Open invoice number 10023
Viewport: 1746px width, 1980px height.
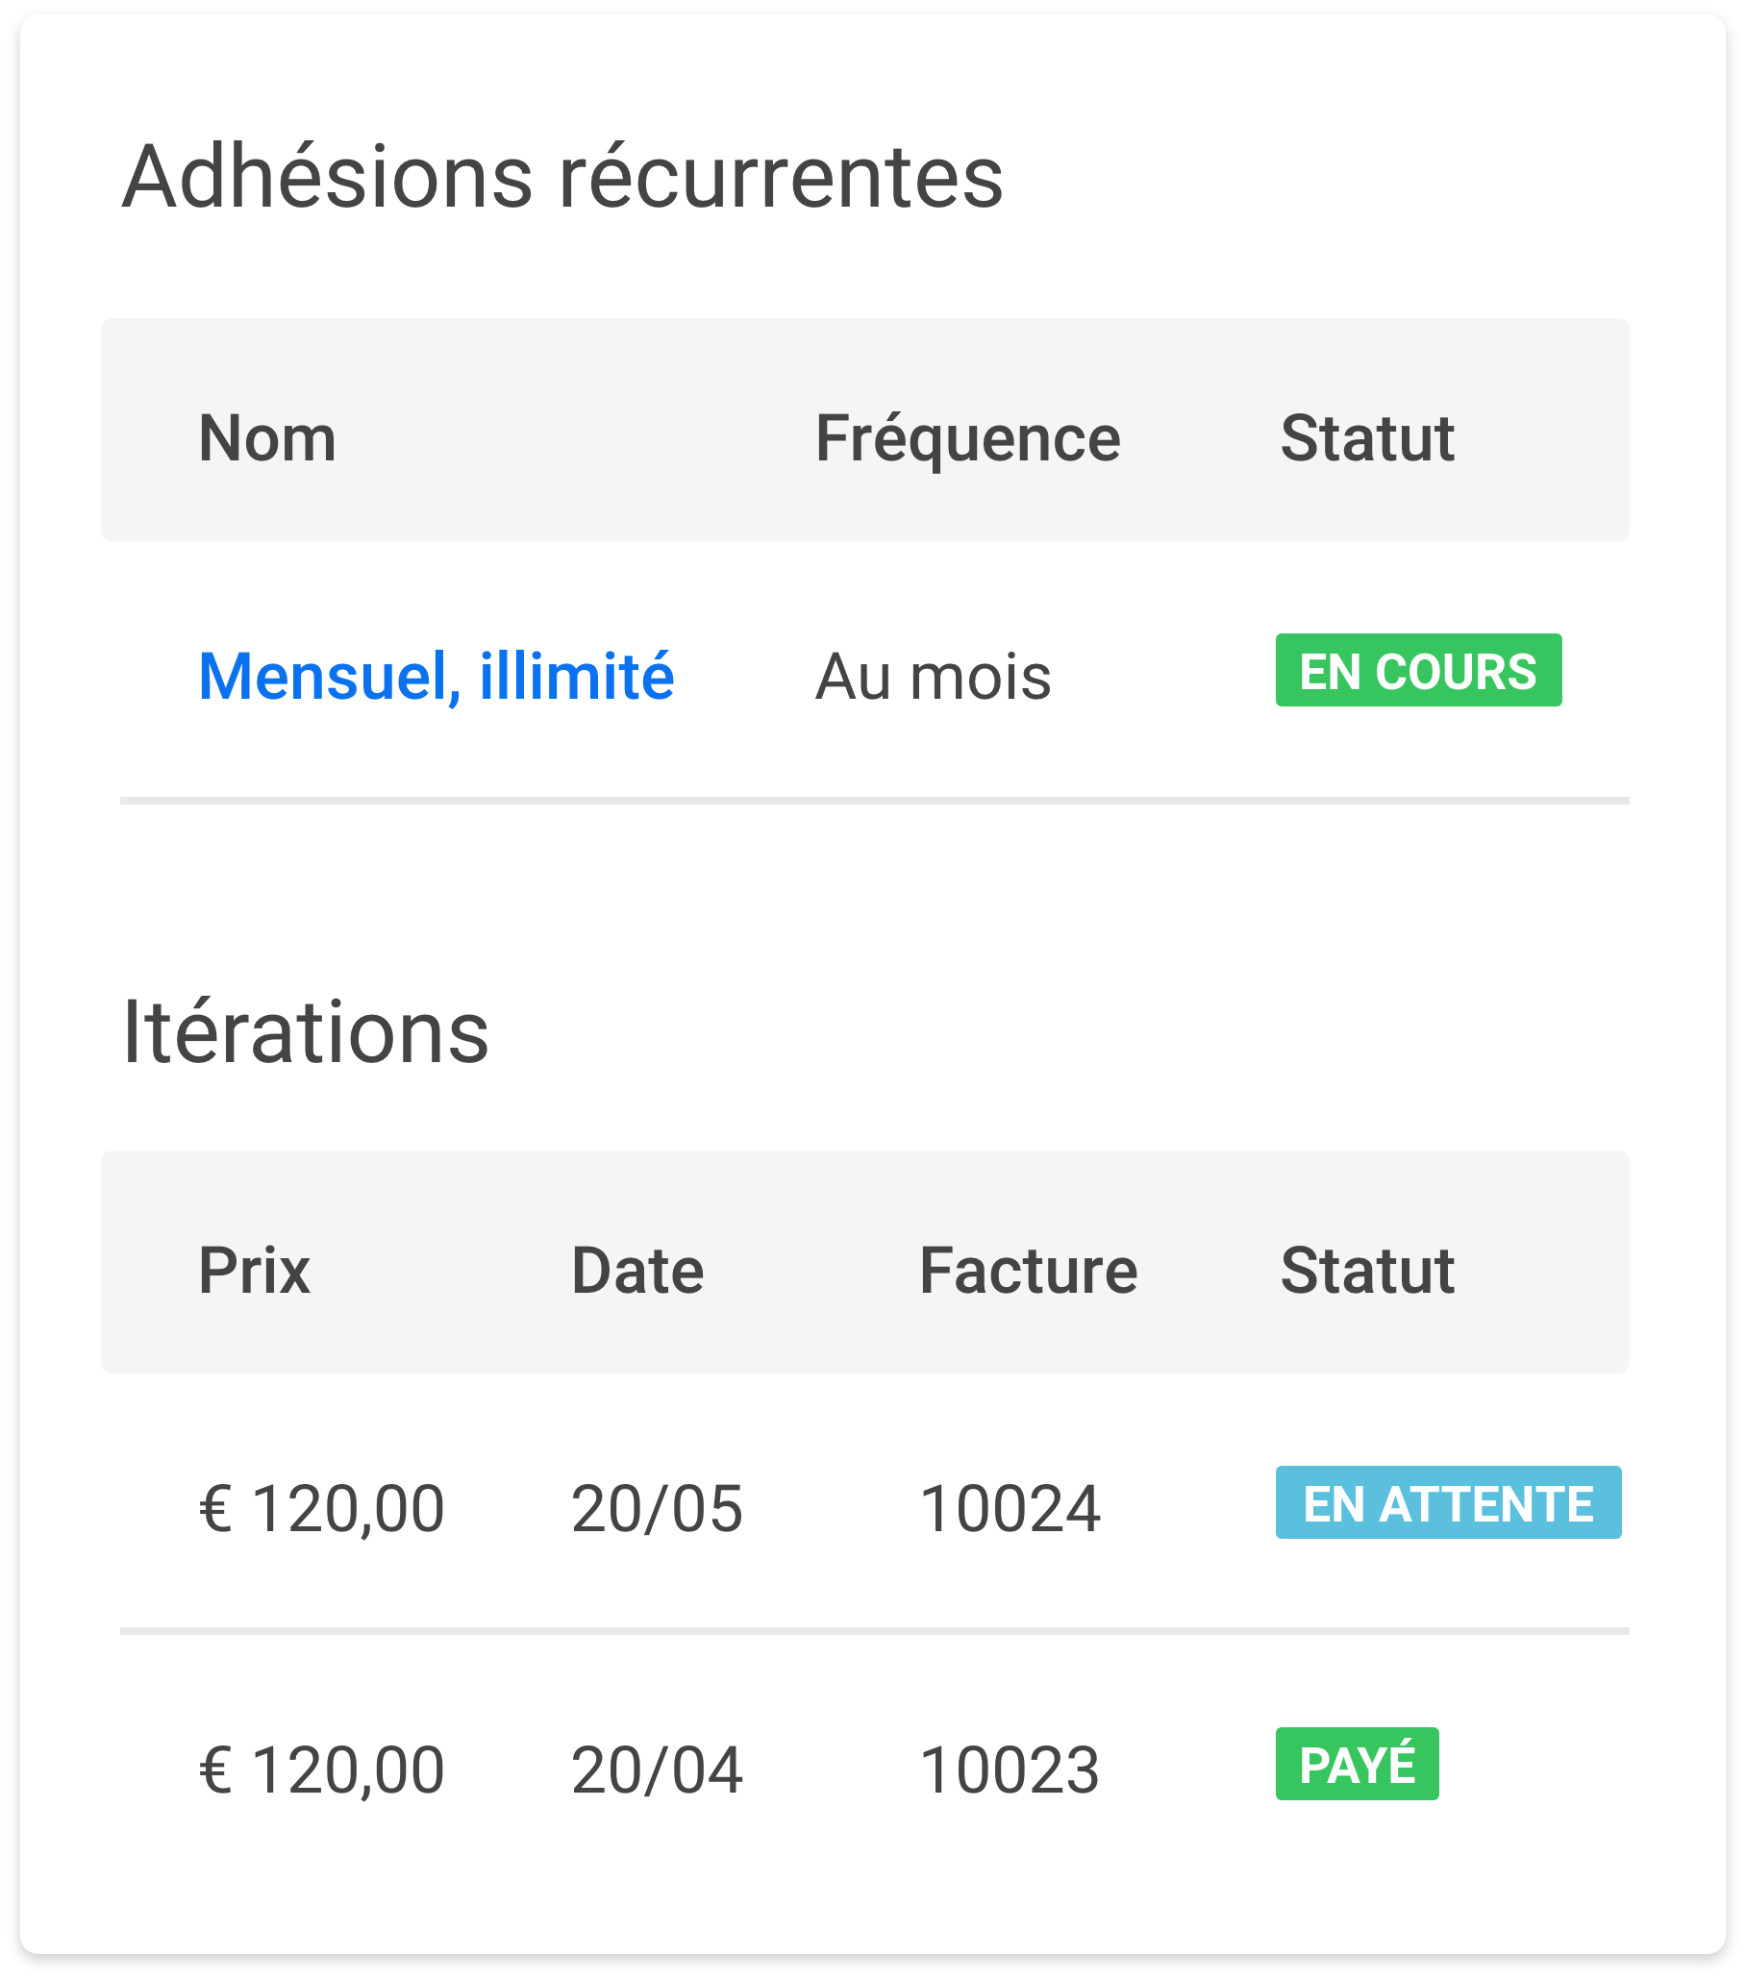1009,1770
